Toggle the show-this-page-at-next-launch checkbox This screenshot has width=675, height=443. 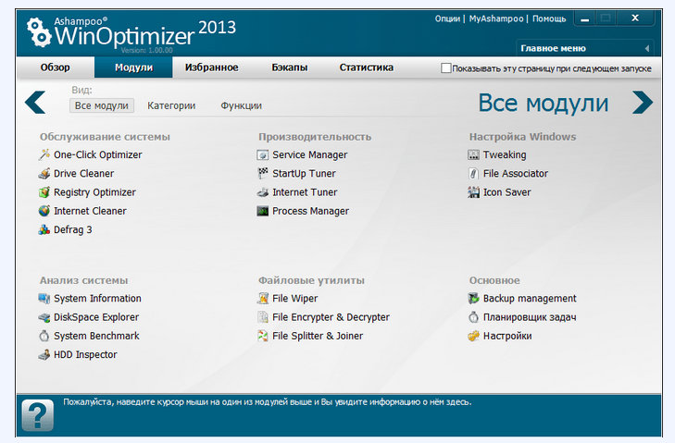pyautogui.click(x=445, y=68)
